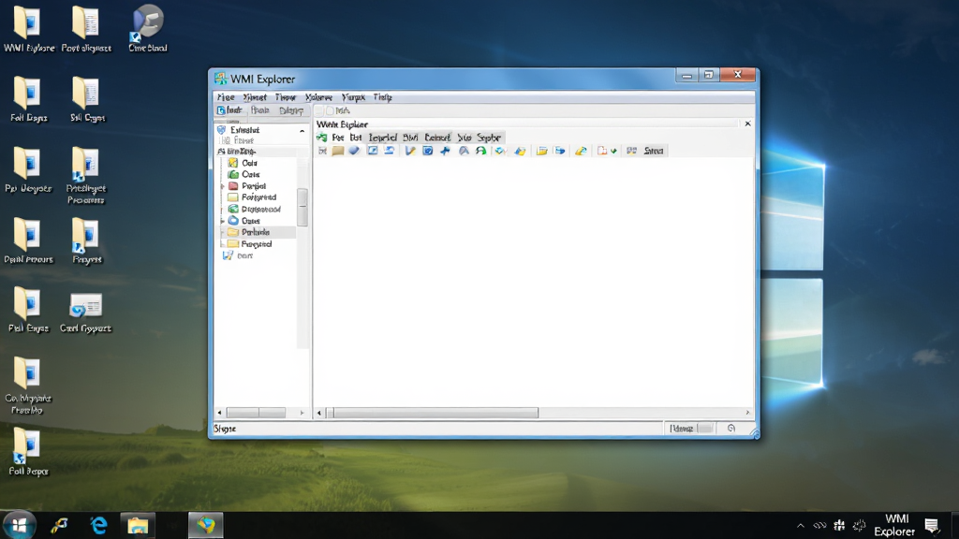Click the left pane vertical scrollbar thumb
This screenshot has width=959, height=539.
302,207
